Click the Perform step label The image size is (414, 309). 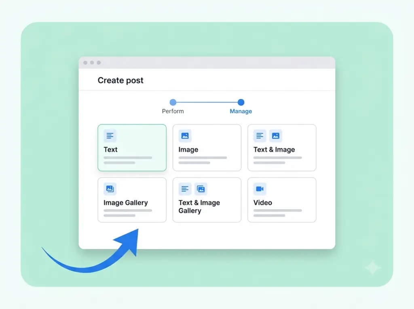[x=173, y=111]
